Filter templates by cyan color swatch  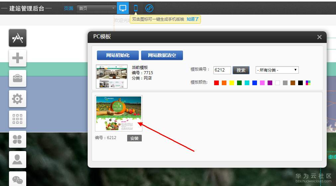coord(247,83)
